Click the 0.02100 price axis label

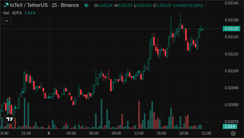(231, 71)
